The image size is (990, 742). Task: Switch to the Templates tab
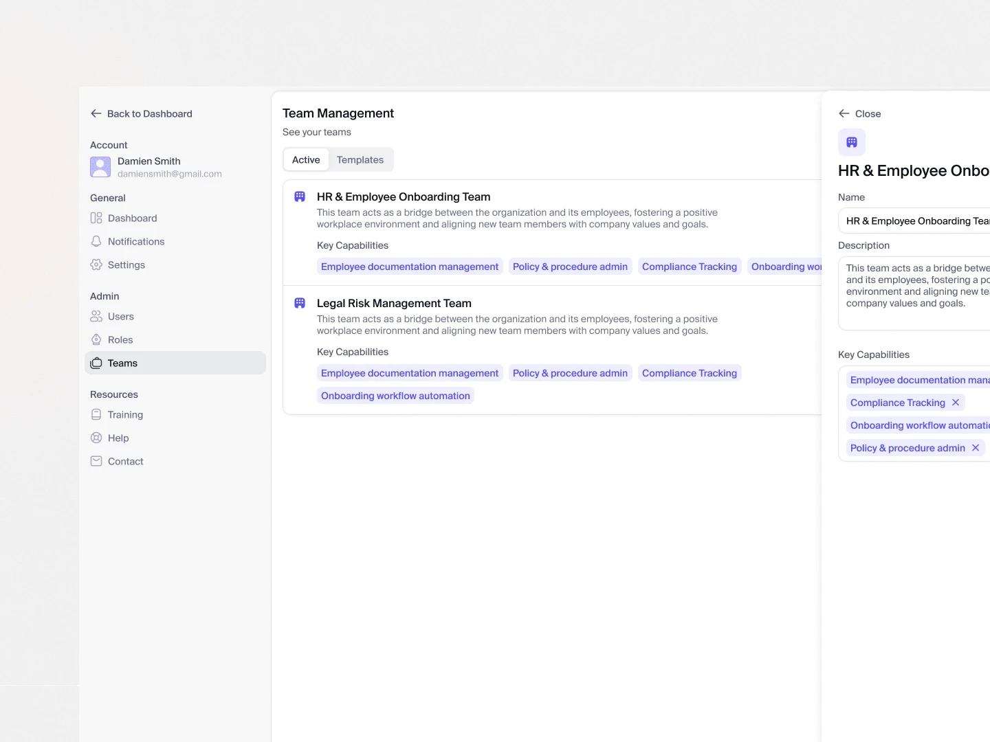360,160
